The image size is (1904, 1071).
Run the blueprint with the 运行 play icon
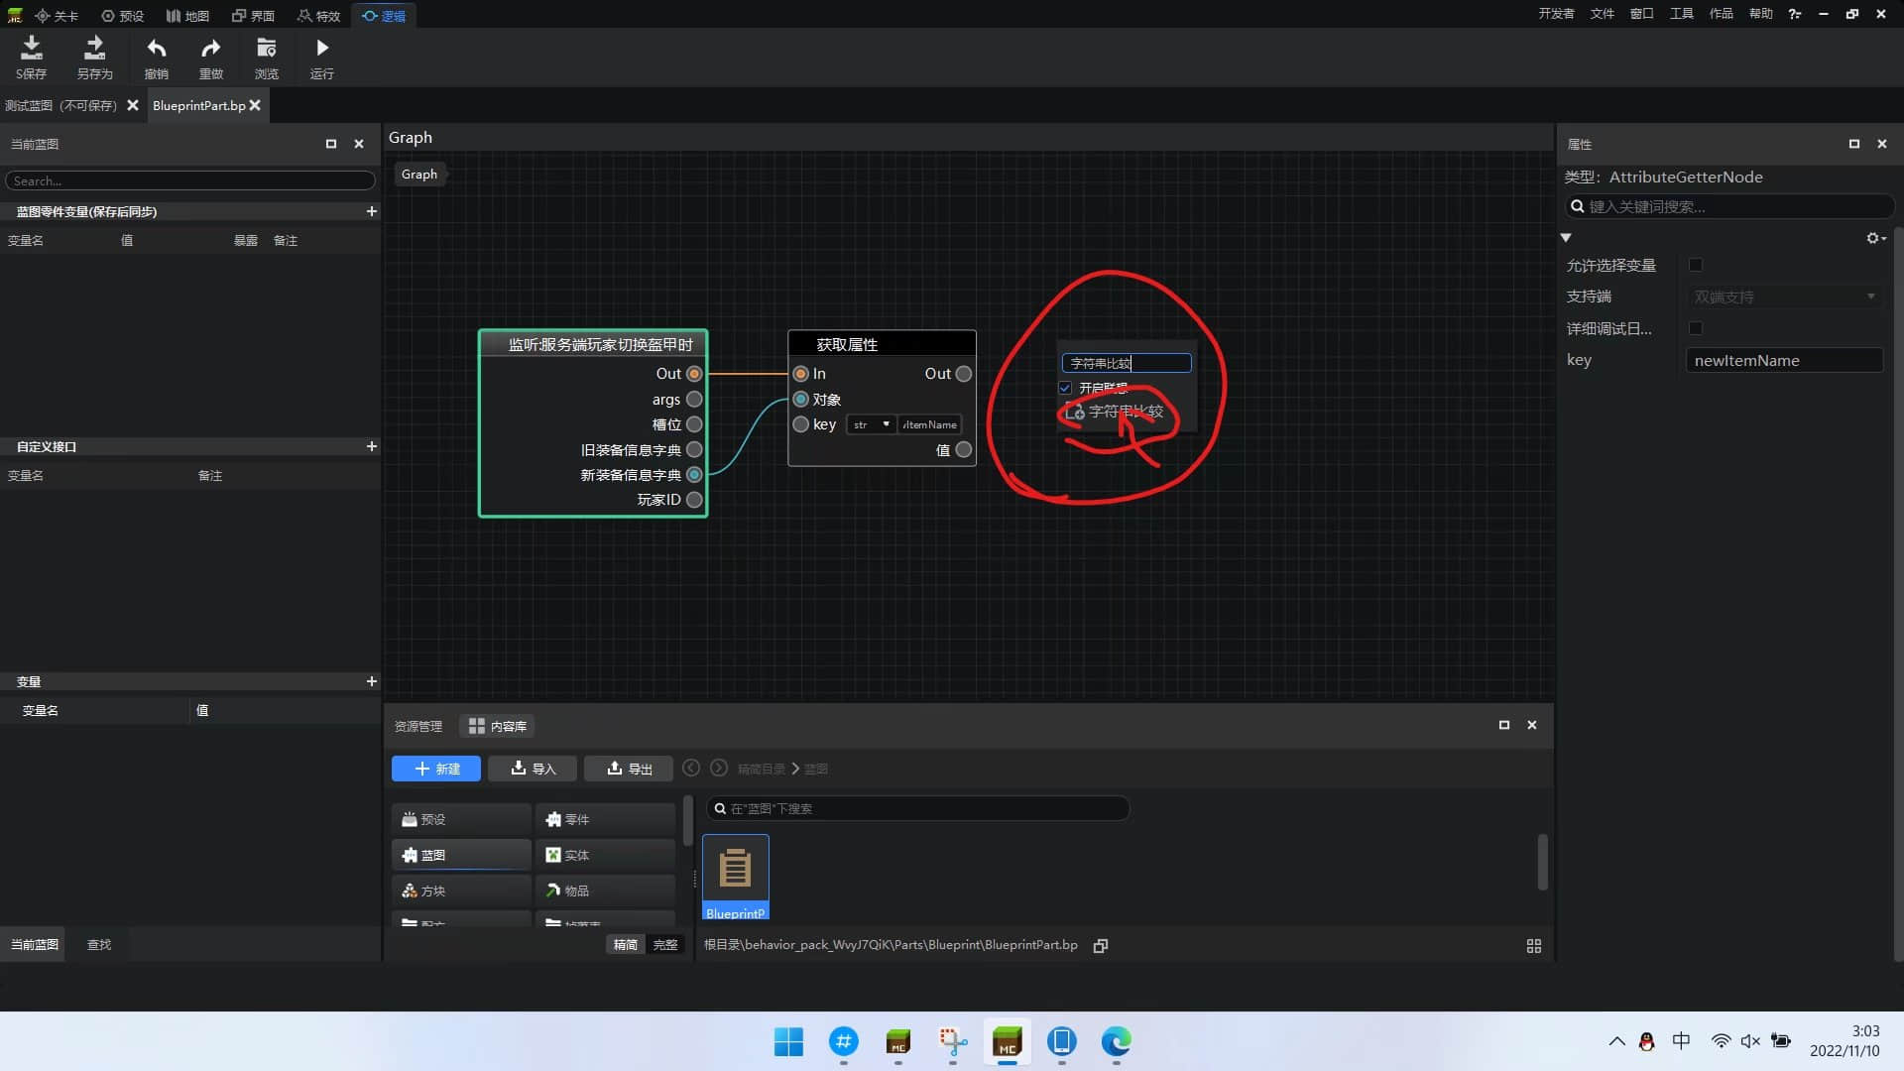point(321,48)
